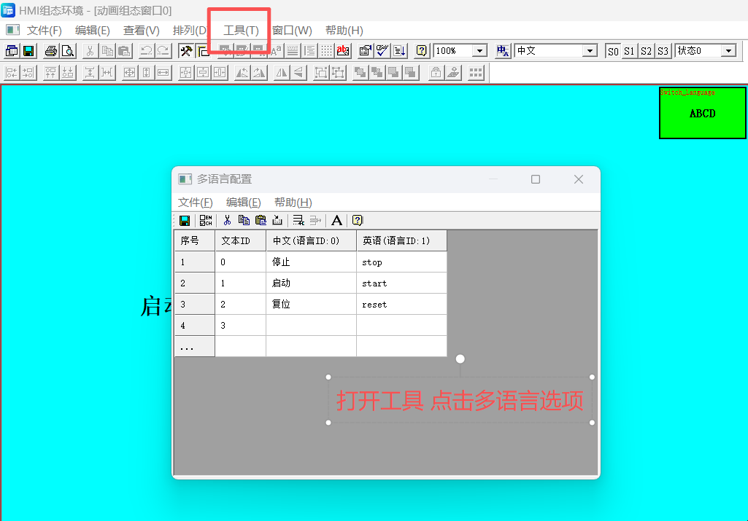Toggle the S1 state button

point(629,50)
